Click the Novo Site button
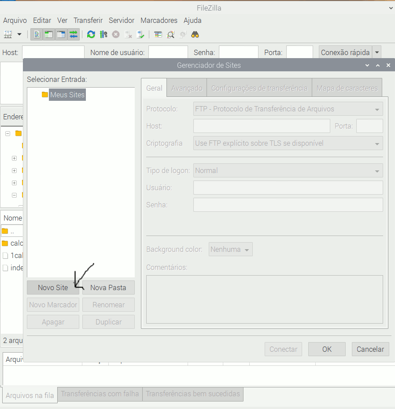Screen dimensions: 395x409 point(53,287)
